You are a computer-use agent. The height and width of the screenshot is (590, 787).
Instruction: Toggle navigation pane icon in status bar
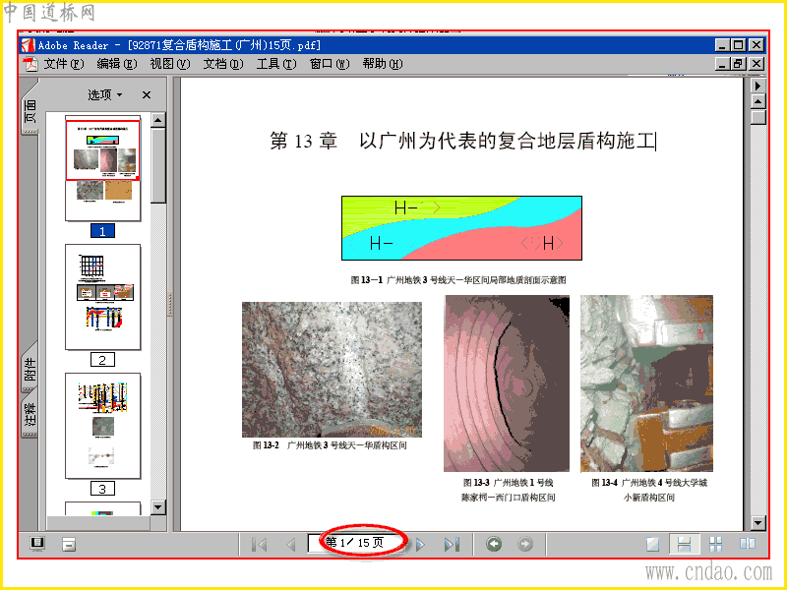click(x=37, y=544)
